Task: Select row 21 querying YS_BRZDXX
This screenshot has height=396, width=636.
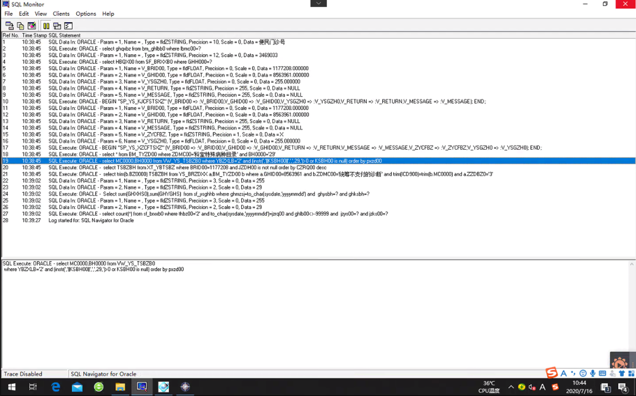Action: (318, 174)
